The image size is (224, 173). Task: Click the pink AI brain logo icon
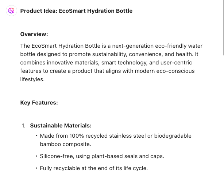click(x=11, y=11)
